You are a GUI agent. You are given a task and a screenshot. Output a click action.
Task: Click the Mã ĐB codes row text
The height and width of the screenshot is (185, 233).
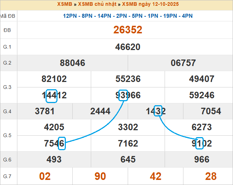[x=128, y=16]
